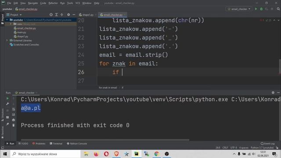
Task: Hide the Project tool window
Action: pyautogui.click(x=74, y=14)
